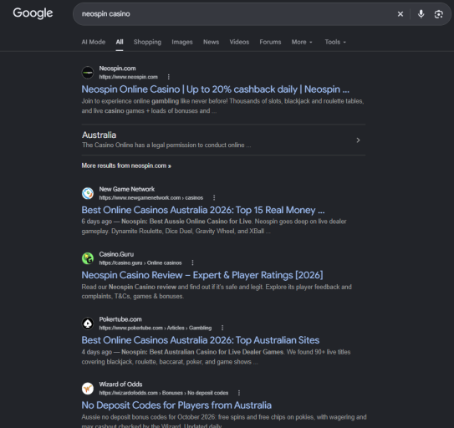This screenshot has height=428, width=454.
Task: Click the 'Neospin.com' site name text
Action: click(x=117, y=69)
